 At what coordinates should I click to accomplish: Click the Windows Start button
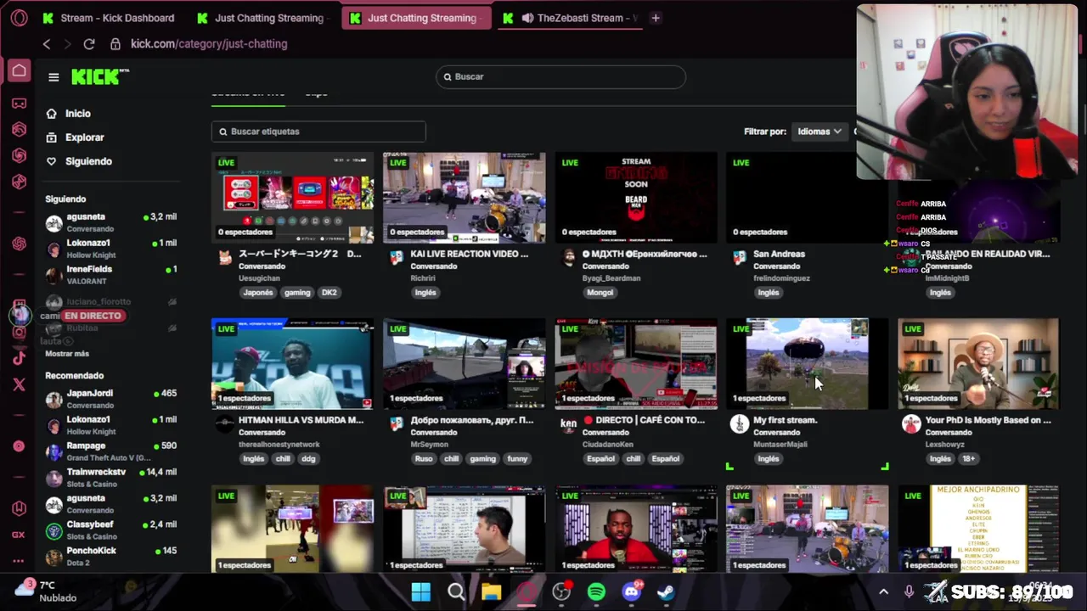[421, 591]
